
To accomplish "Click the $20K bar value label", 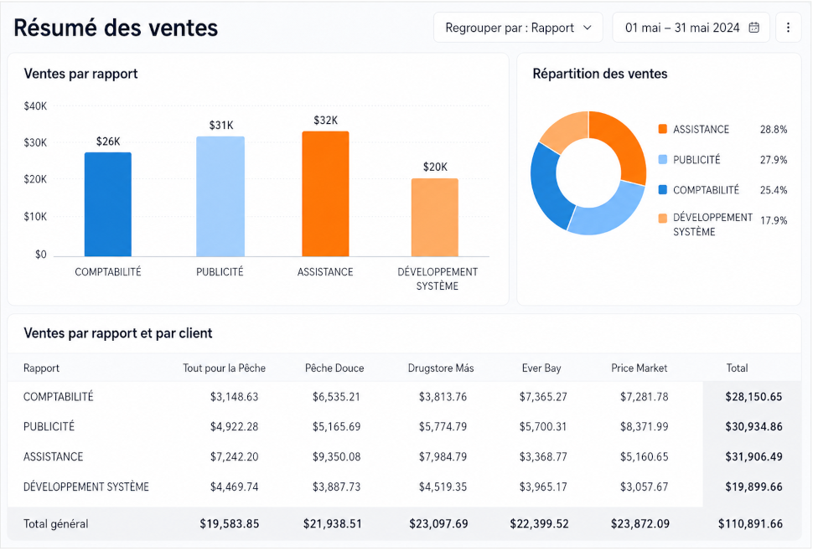I will coord(435,167).
